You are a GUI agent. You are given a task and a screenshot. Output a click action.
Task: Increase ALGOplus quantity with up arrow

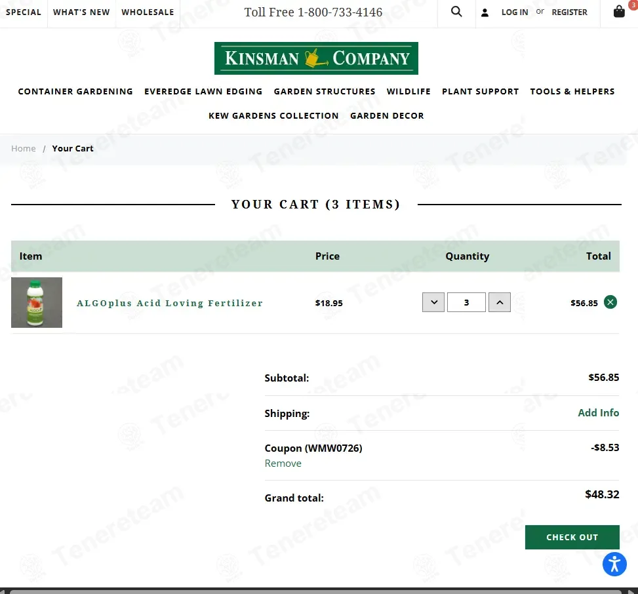[x=500, y=302]
